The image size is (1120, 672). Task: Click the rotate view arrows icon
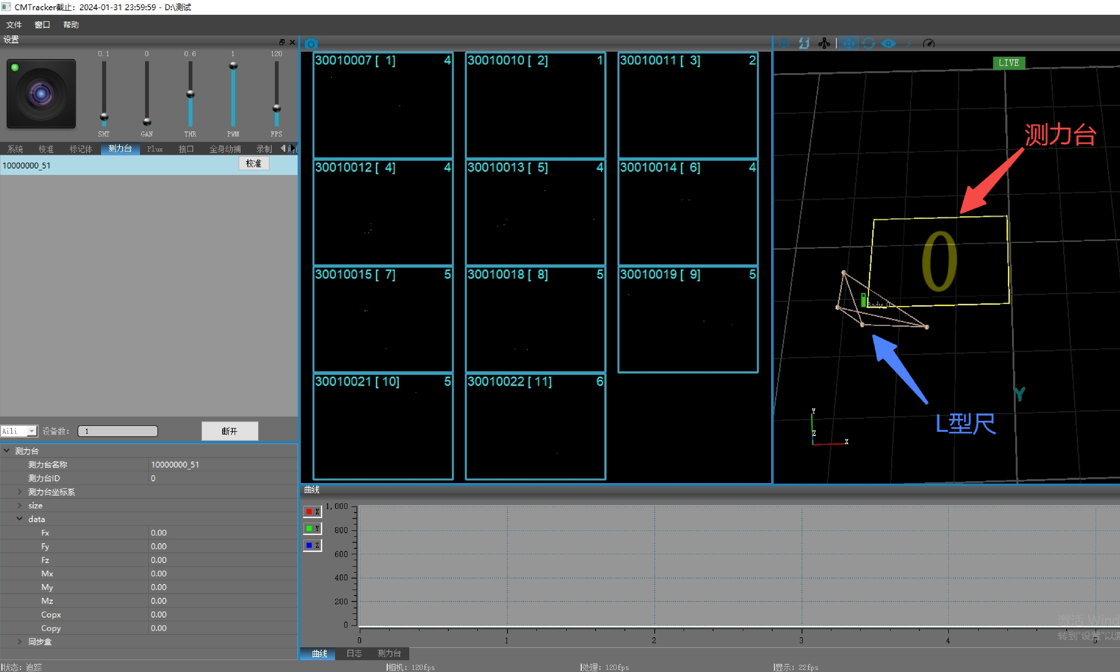click(x=868, y=44)
